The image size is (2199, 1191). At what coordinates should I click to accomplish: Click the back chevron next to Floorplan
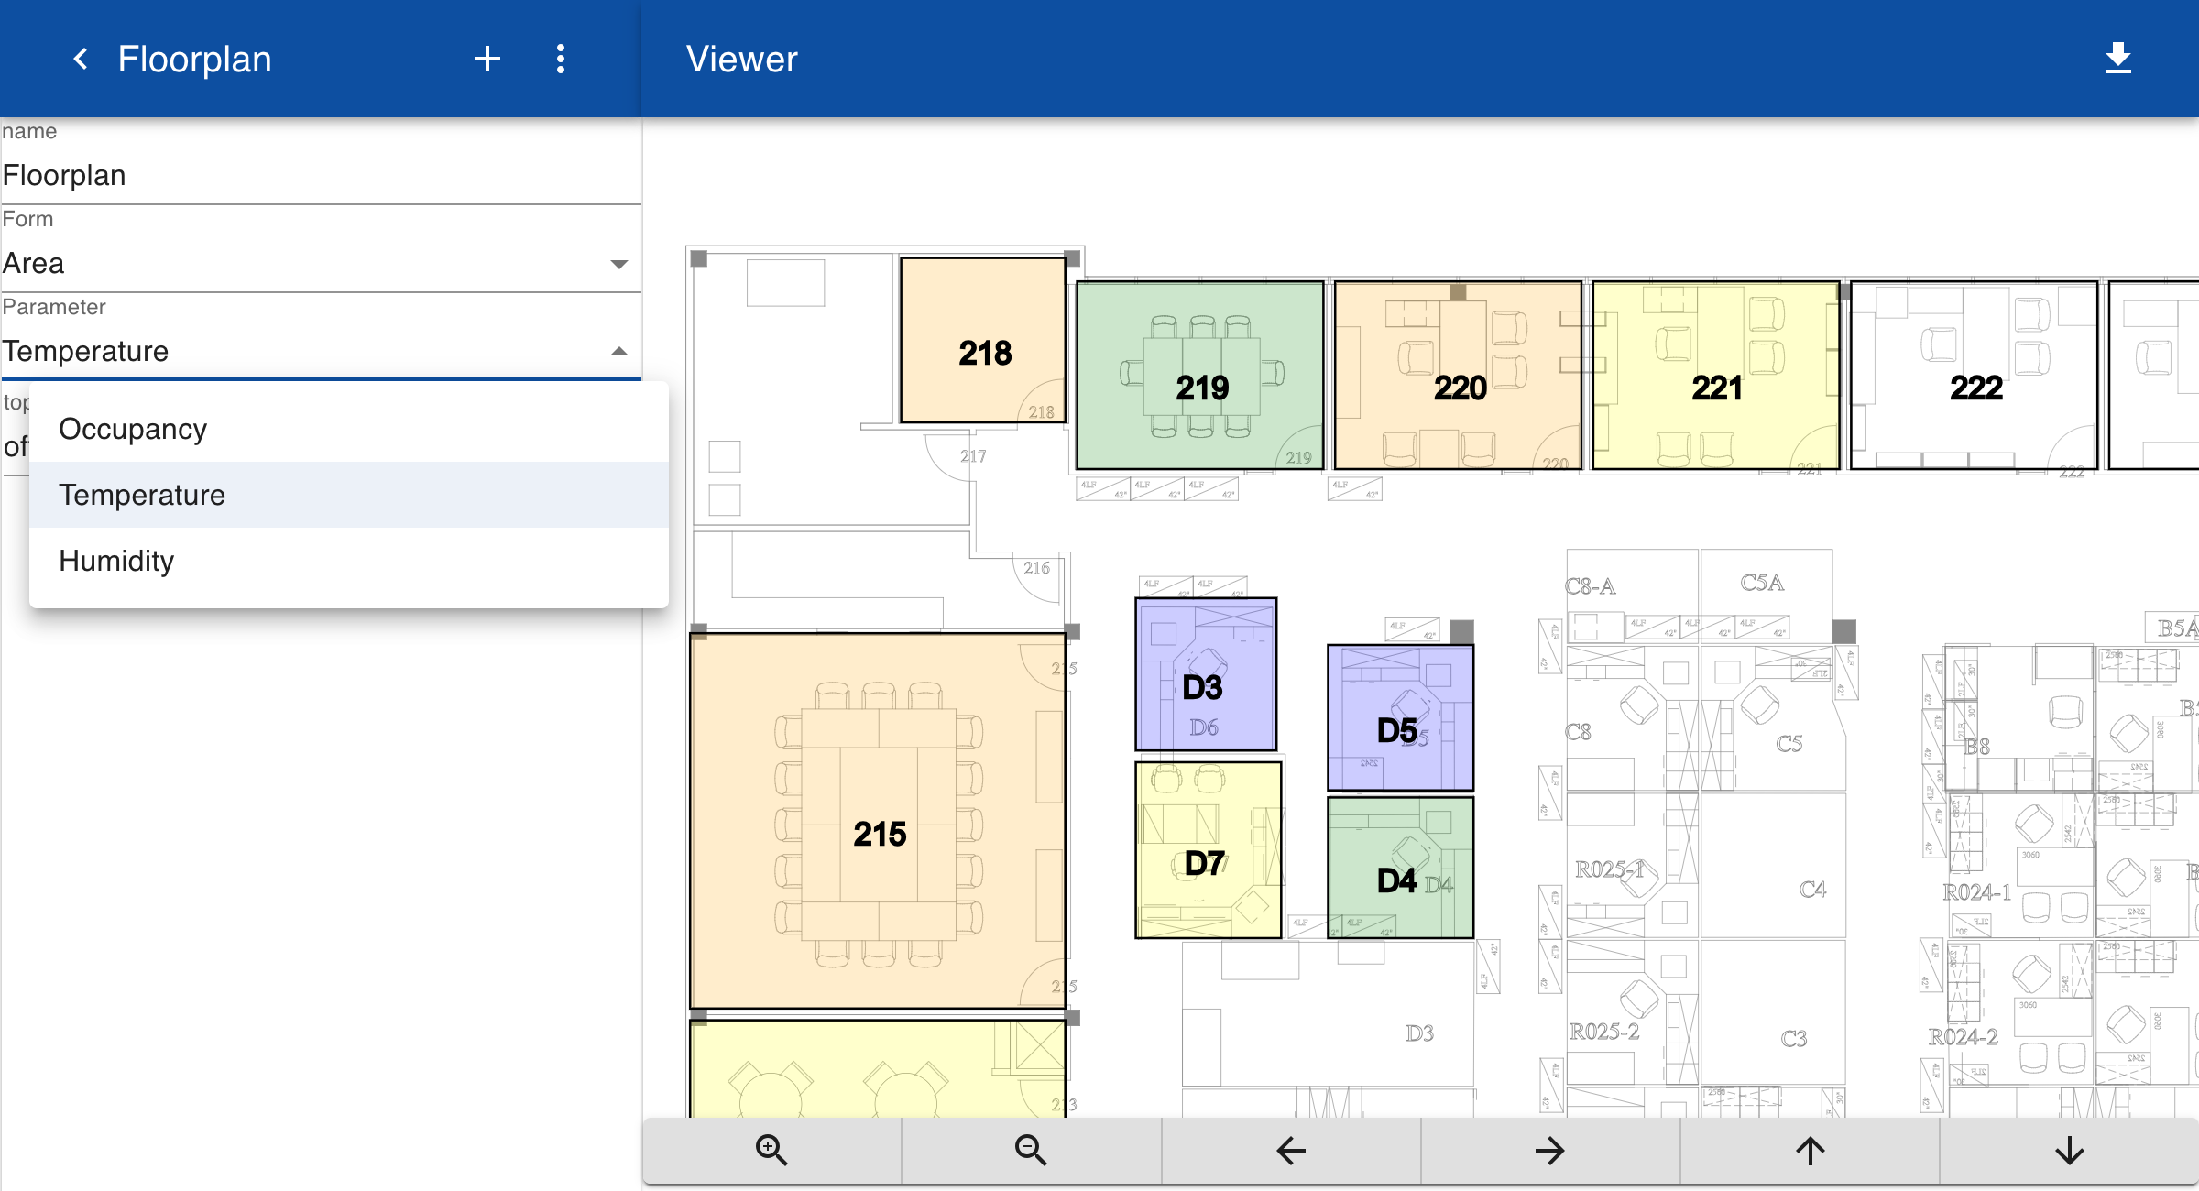click(x=81, y=60)
